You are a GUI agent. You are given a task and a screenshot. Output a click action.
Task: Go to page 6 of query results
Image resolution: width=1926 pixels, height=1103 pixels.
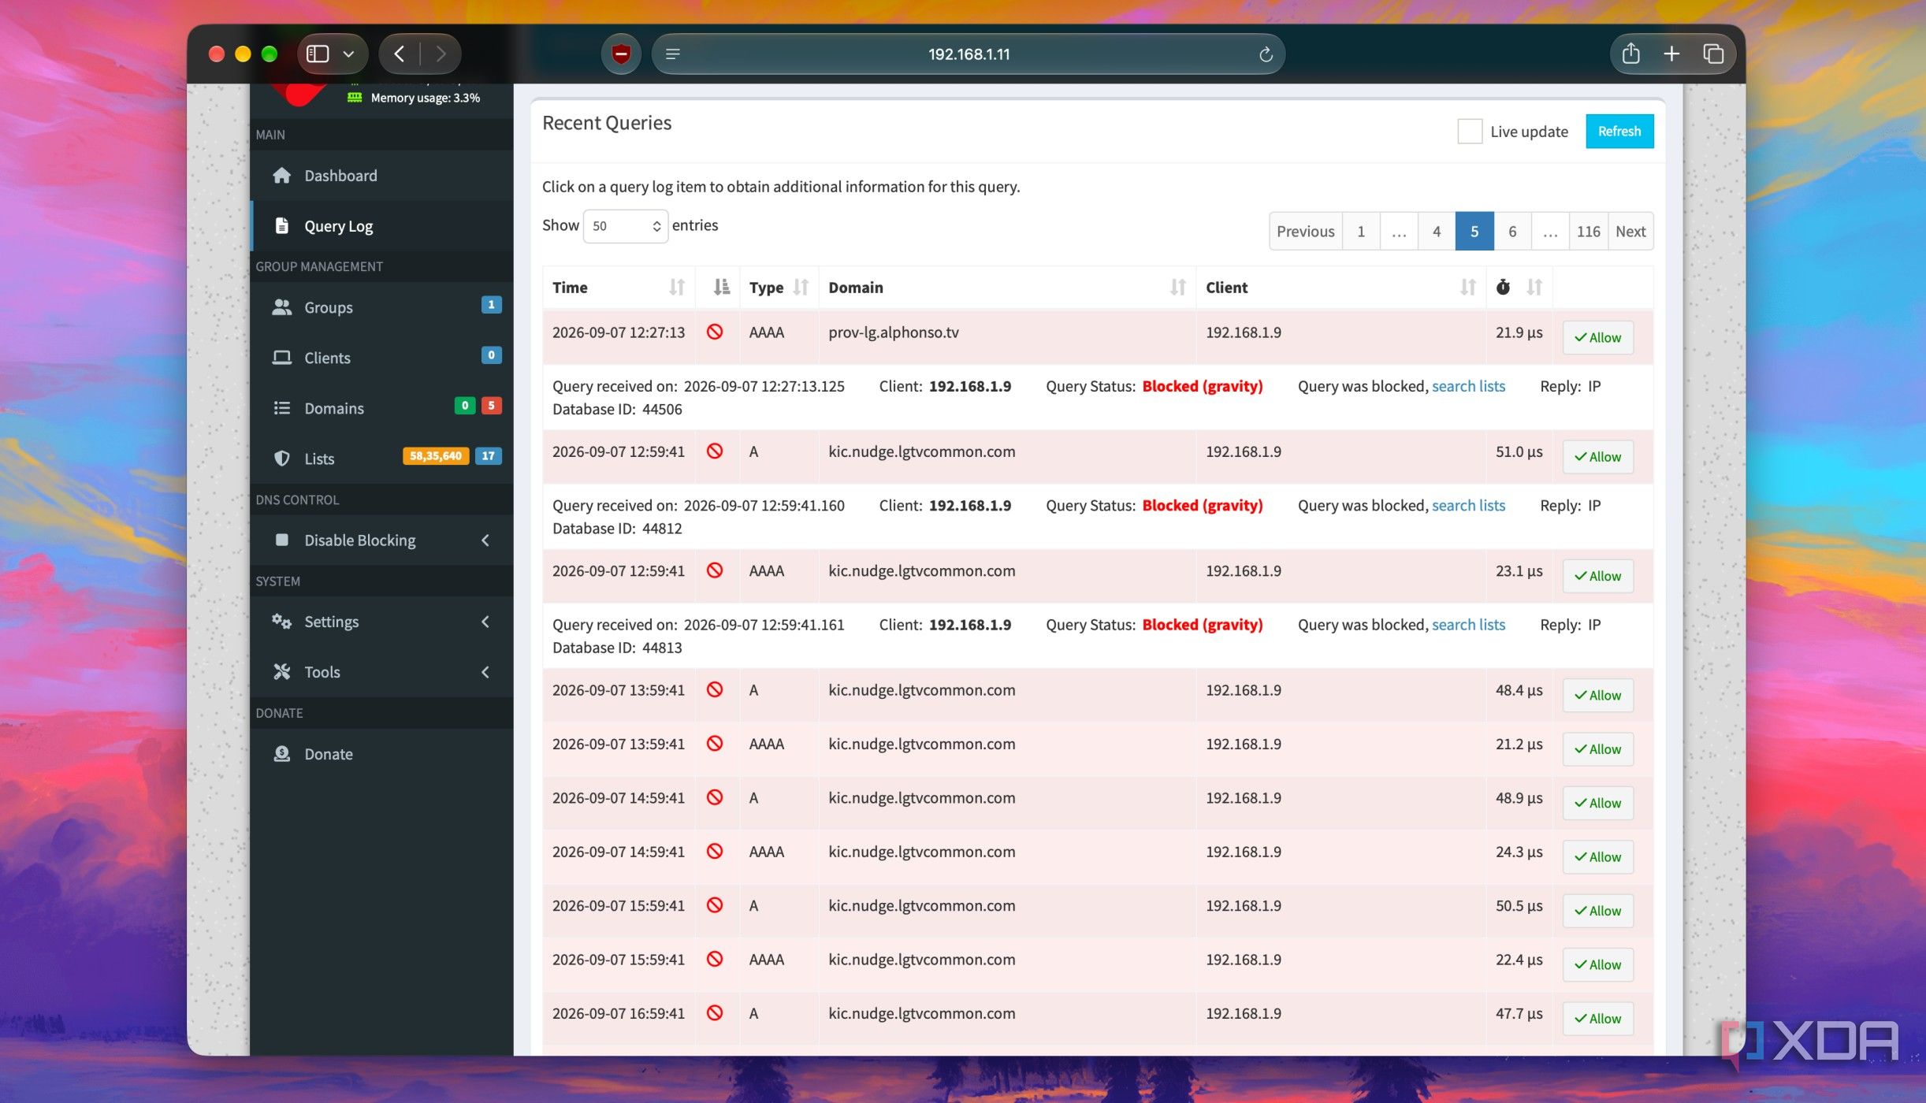(1511, 232)
